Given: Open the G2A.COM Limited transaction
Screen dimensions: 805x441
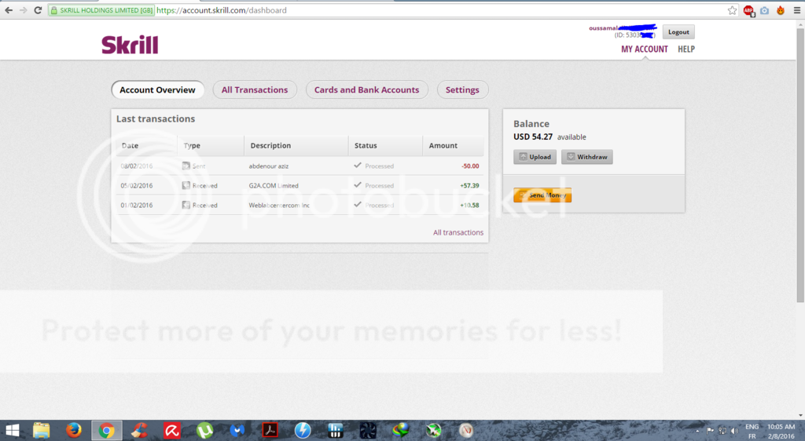Looking at the screenshot, I should pos(274,185).
